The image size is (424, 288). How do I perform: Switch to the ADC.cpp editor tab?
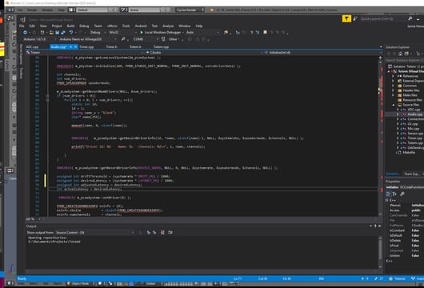click(x=33, y=46)
